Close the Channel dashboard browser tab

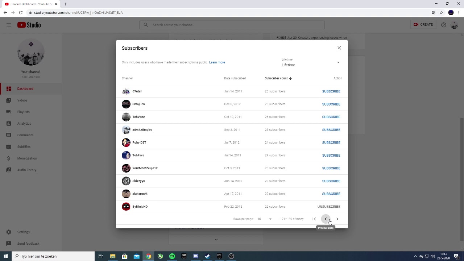[56, 4]
